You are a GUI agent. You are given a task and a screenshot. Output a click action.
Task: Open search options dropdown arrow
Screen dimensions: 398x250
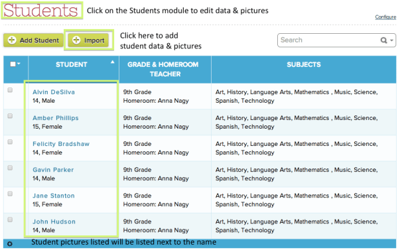(x=391, y=40)
